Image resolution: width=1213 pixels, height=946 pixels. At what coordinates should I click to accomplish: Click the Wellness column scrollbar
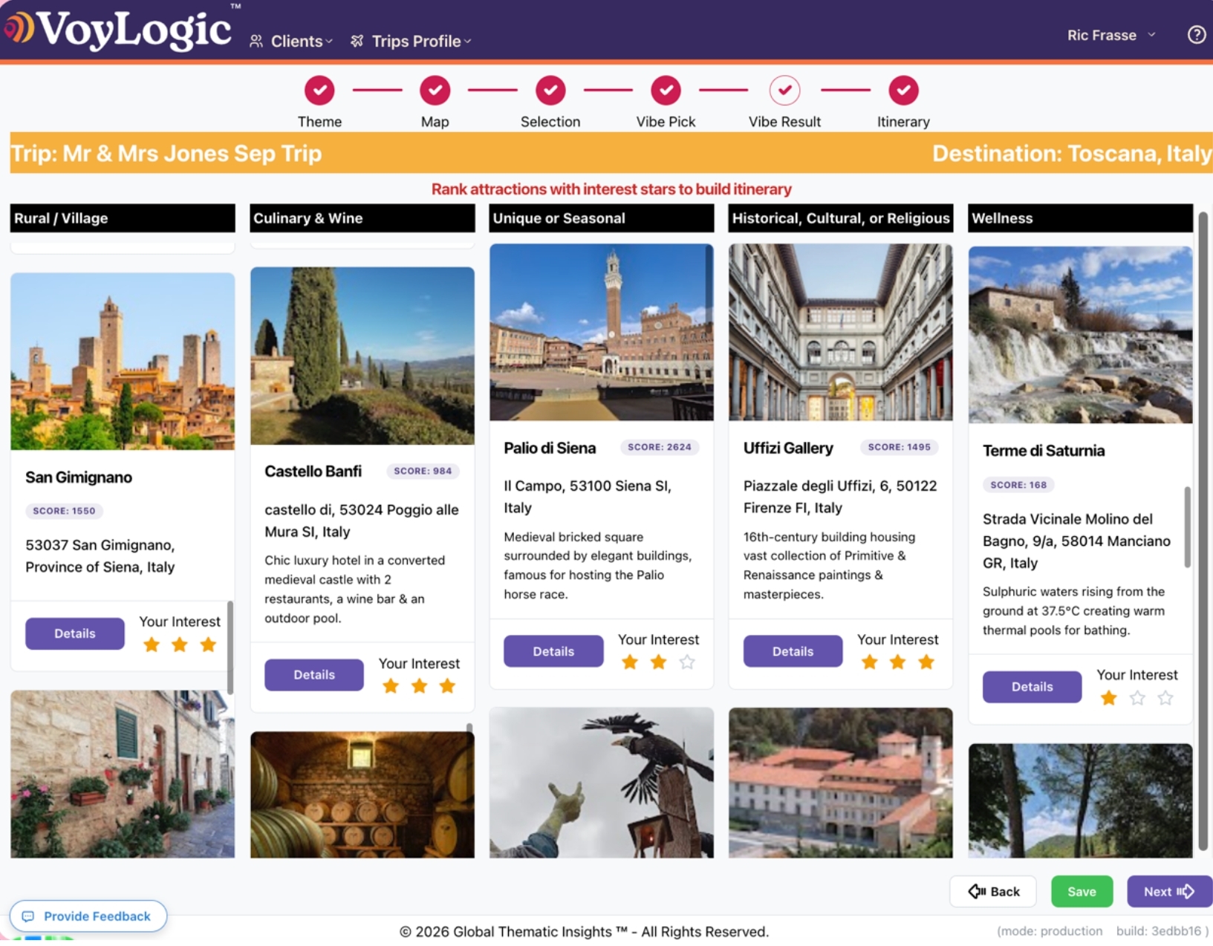pyautogui.click(x=1187, y=527)
